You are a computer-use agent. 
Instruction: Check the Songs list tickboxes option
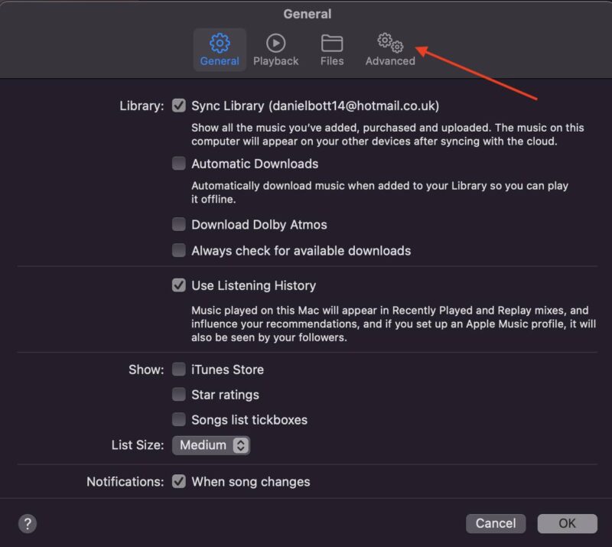pyautogui.click(x=179, y=420)
